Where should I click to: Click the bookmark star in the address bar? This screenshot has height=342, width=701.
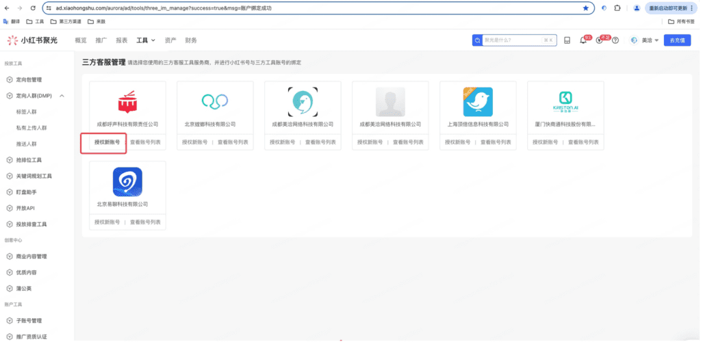click(586, 8)
